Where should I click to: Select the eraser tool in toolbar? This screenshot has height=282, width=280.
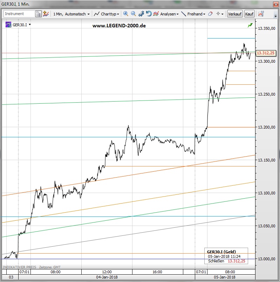(210, 14)
